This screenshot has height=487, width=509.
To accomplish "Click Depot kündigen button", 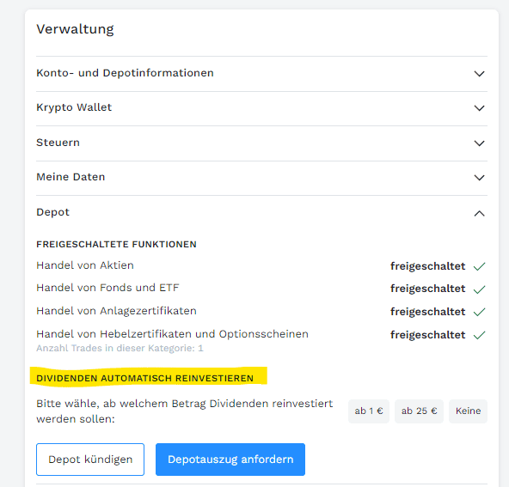I will click(x=90, y=460).
